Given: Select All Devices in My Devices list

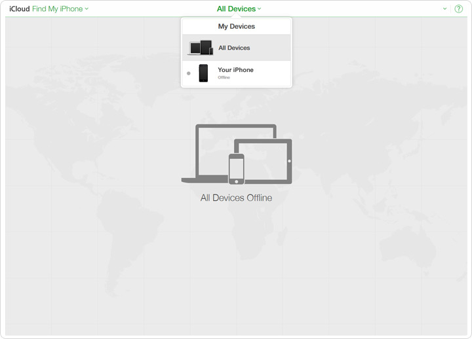Looking at the screenshot, I should [236, 48].
